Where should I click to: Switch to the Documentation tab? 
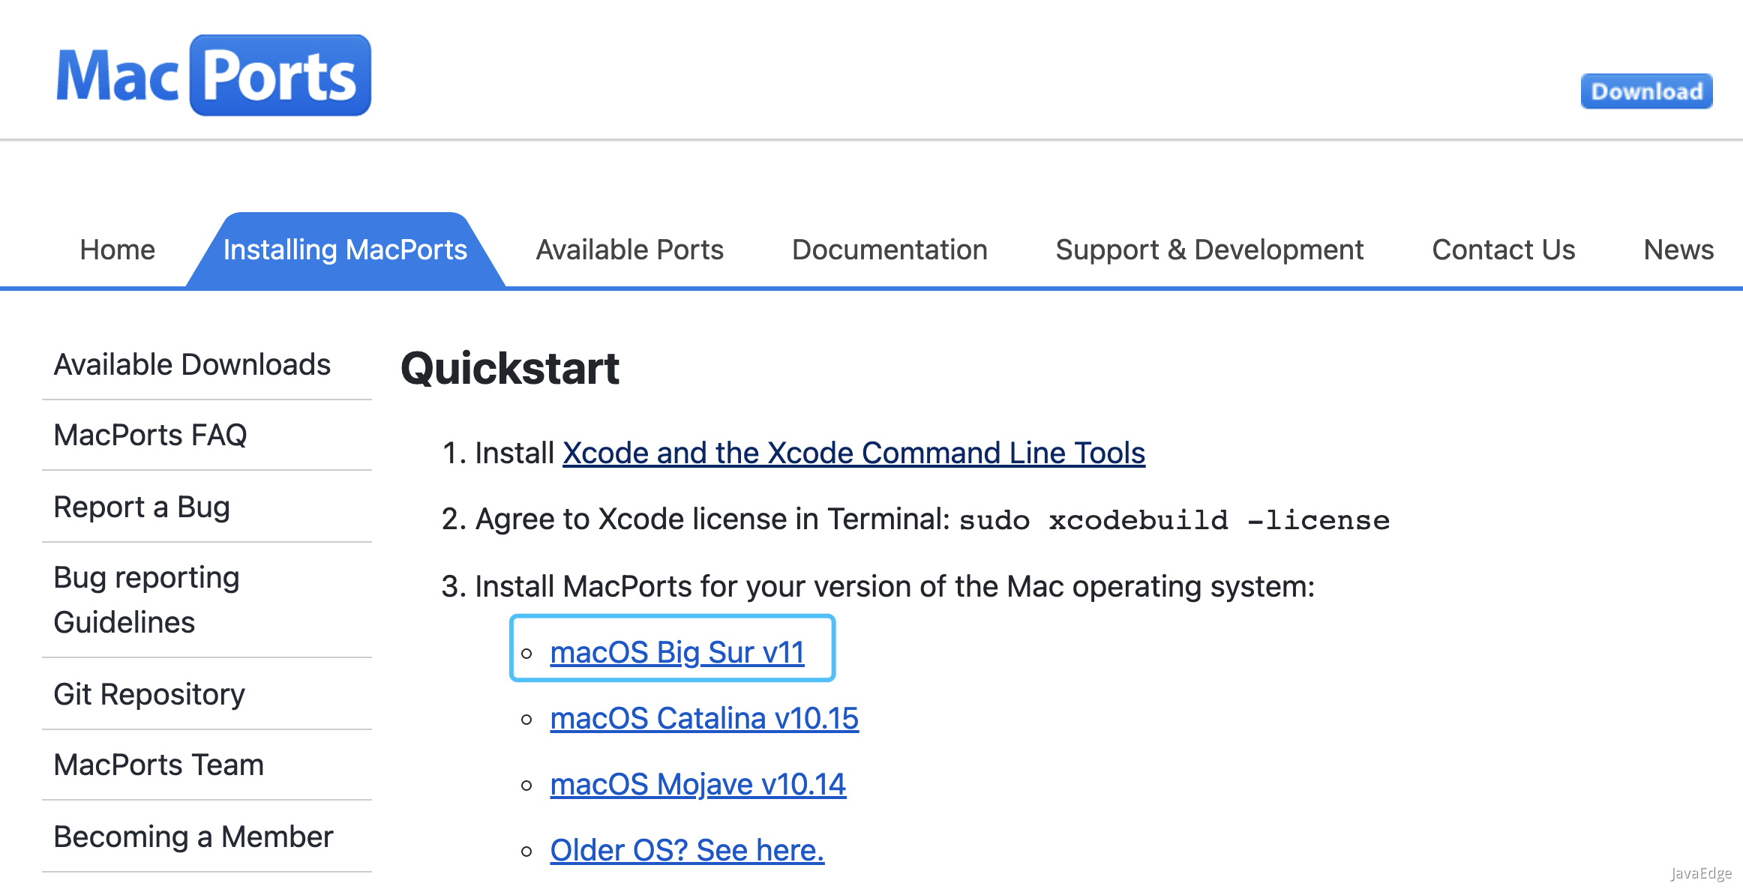pyautogui.click(x=889, y=250)
